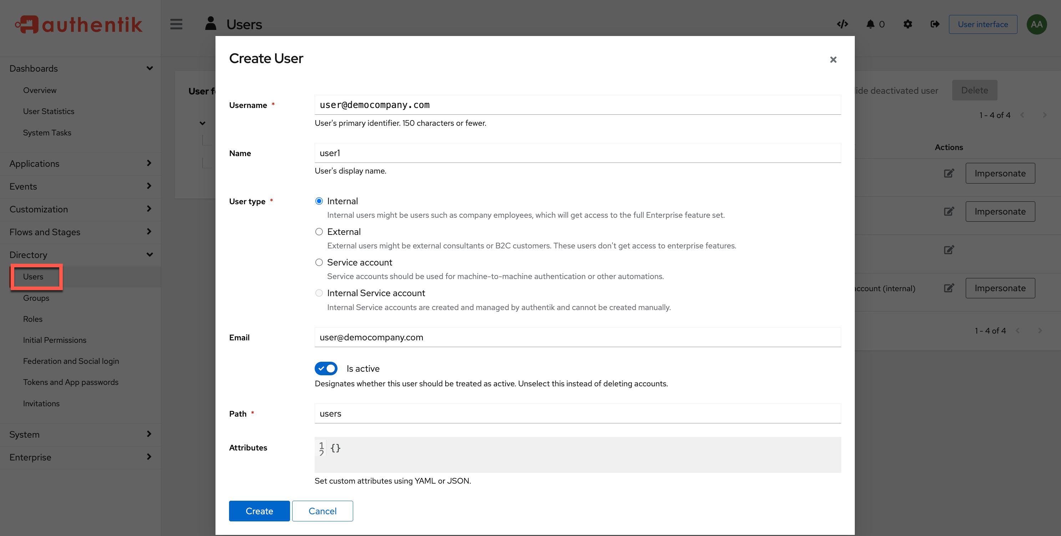Open Federation and Social login
This screenshot has width=1061, height=536.
point(71,361)
